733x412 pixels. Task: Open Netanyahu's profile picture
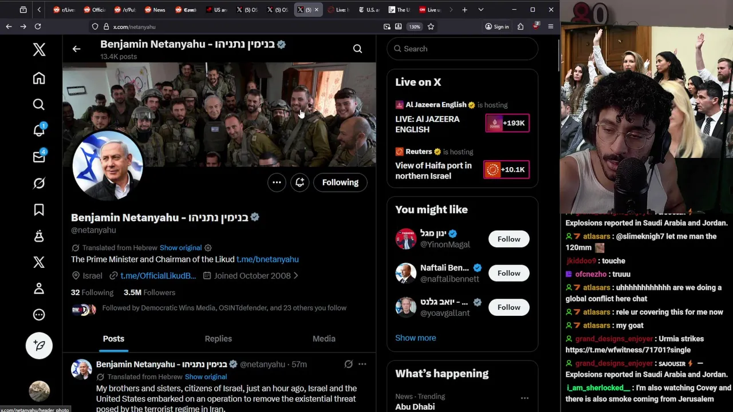pos(107,166)
